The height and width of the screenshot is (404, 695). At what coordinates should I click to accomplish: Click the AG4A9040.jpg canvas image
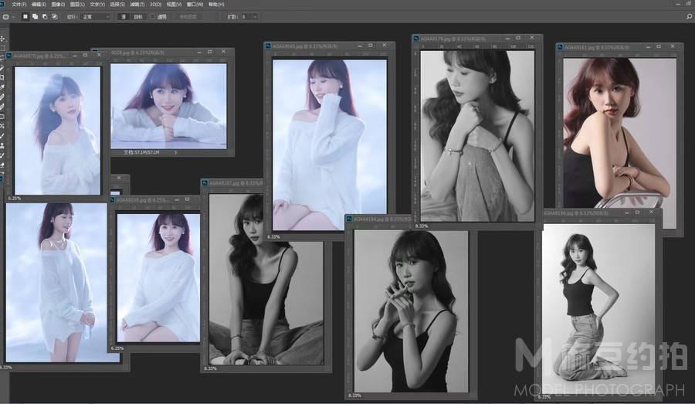click(x=330, y=145)
